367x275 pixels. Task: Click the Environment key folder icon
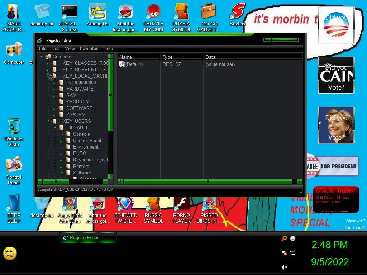point(68,147)
